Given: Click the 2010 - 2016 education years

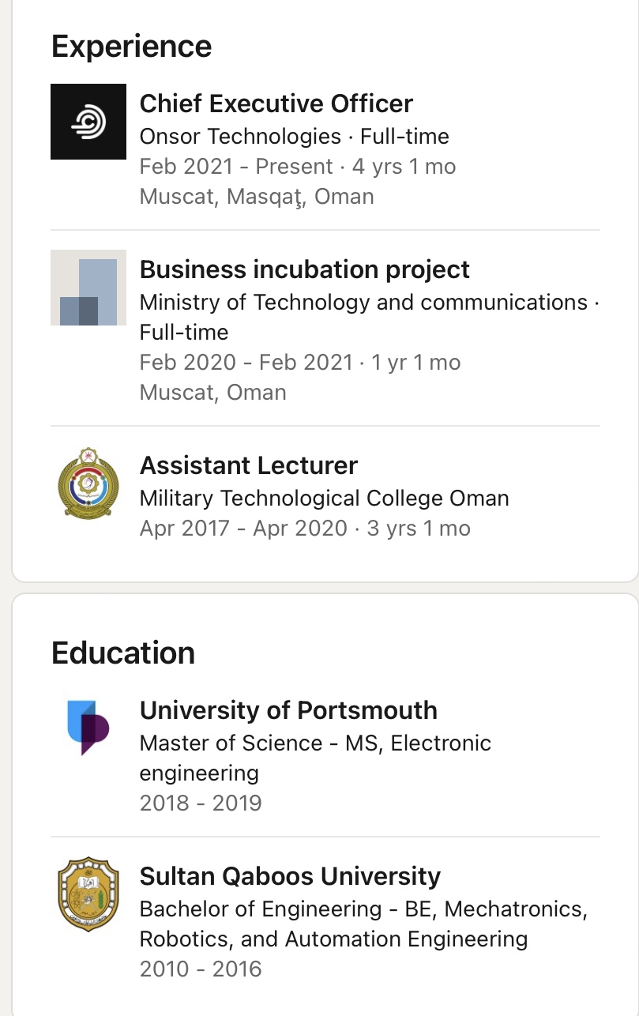Looking at the screenshot, I should [x=201, y=969].
